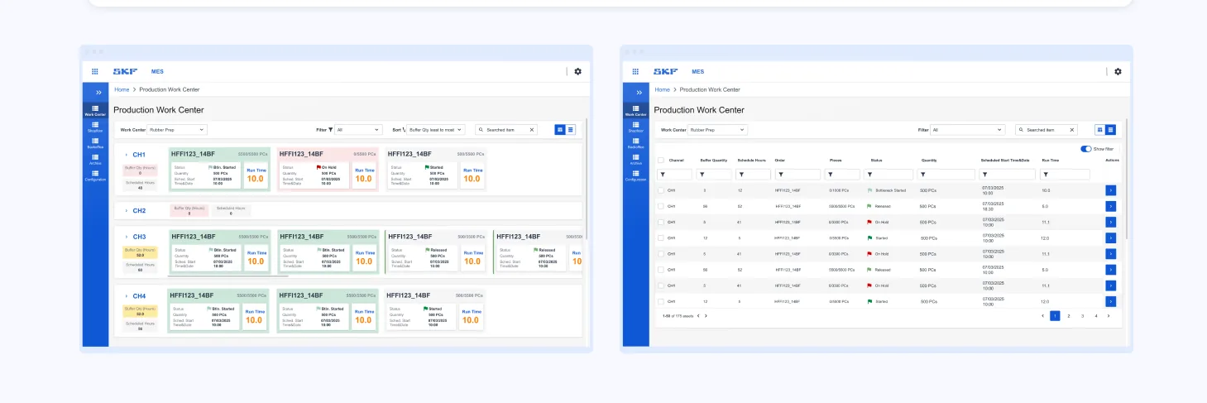Open settings gear in the right window
The height and width of the screenshot is (403, 1207).
pyautogui.click(x=1118, y=72)
